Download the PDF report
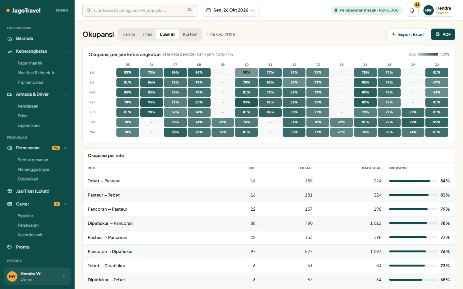 pyautogui.click(x=443, y=34)
